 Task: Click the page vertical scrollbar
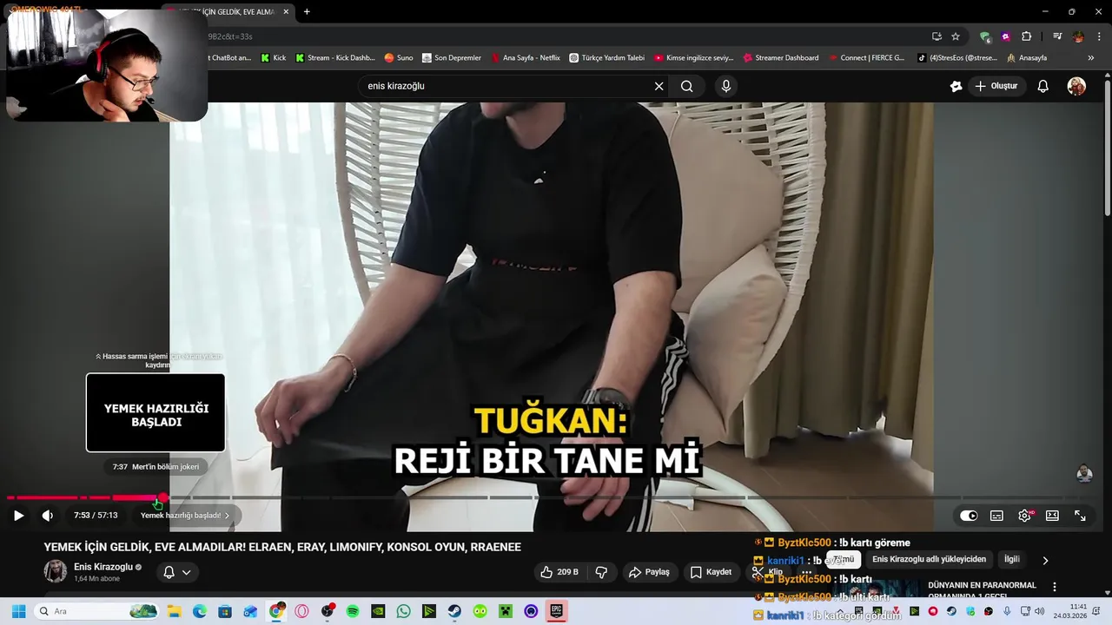coord(1108,148)
